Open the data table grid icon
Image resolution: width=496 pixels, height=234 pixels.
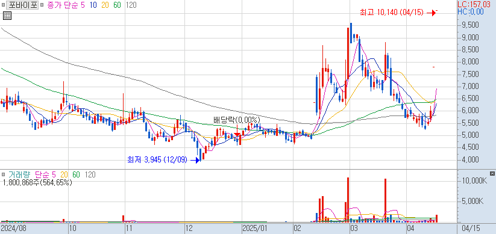pyautogui.click(x=7, y=15)
